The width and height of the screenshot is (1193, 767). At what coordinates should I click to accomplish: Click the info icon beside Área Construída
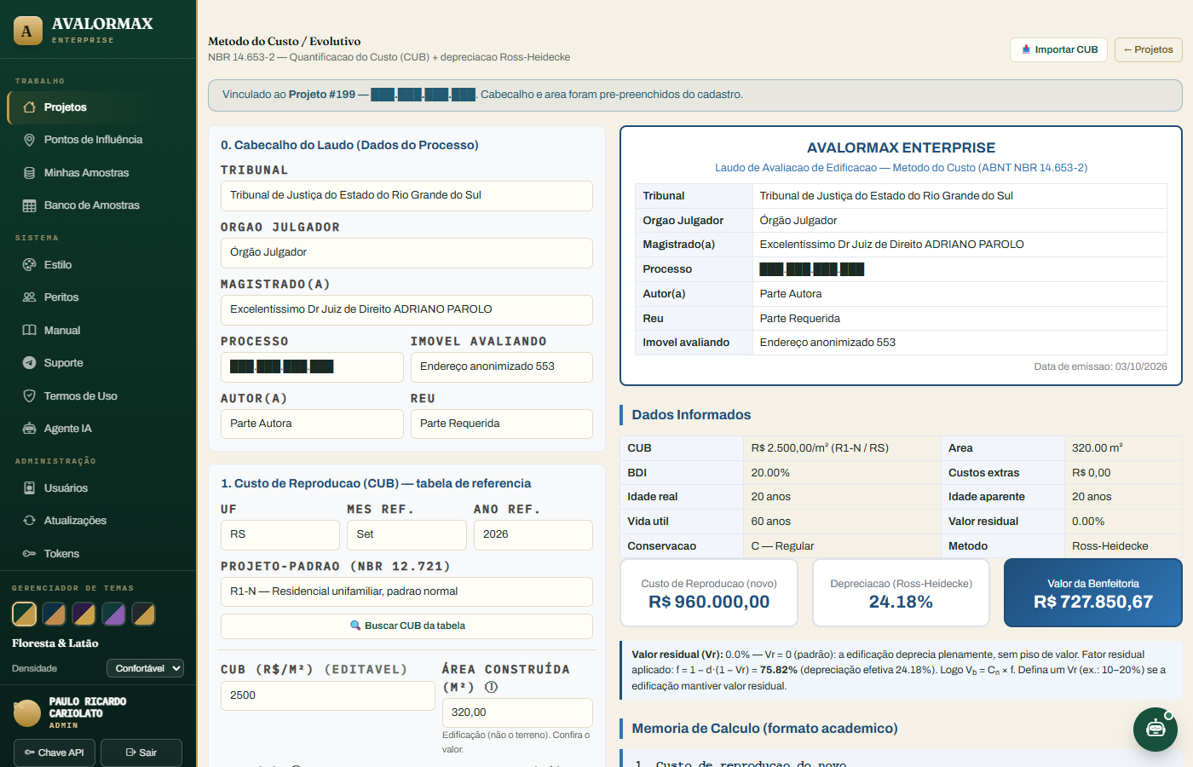(x=491, y=687)
